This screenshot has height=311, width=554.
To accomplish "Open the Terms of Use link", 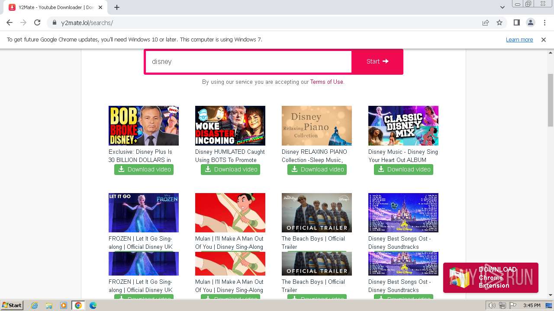I will (327, 82).
